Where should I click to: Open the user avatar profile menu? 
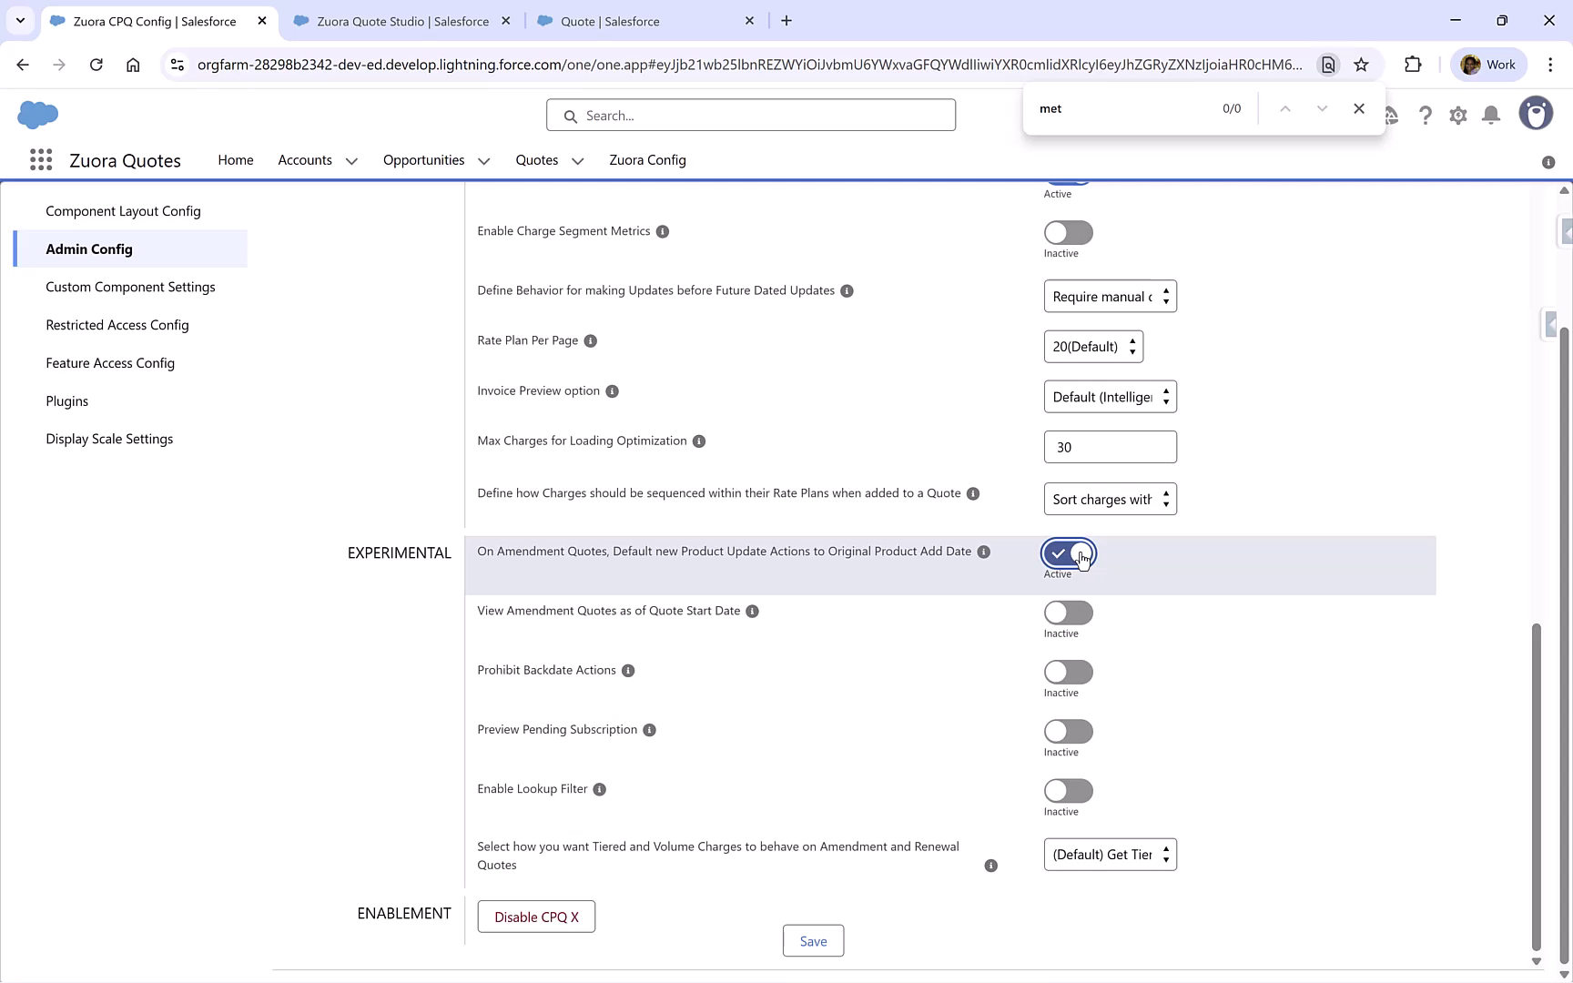[1536, 113]
